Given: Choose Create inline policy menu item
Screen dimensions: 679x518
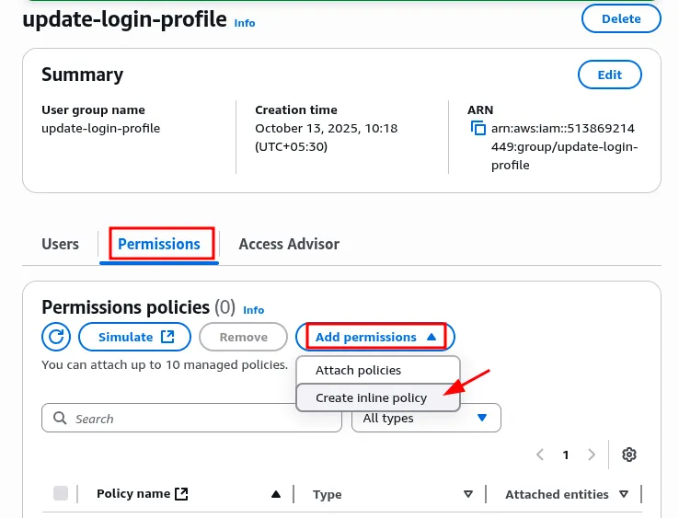Looking at the screenshot, I should click(371, 397).
